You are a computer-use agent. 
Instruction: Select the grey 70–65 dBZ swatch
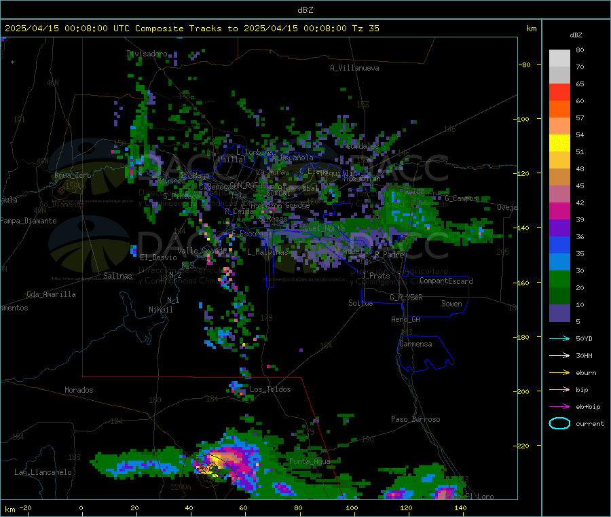point(559,75)
